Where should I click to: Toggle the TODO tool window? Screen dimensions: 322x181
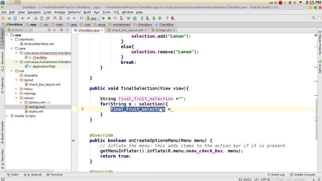(13, 174)
